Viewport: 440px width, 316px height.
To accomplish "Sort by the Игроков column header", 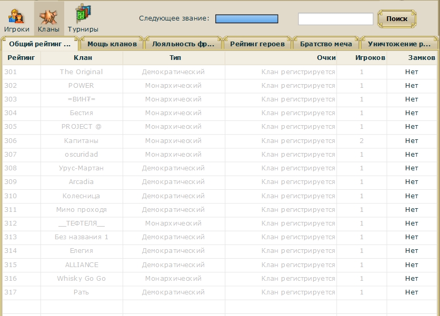I will point(362,58).
